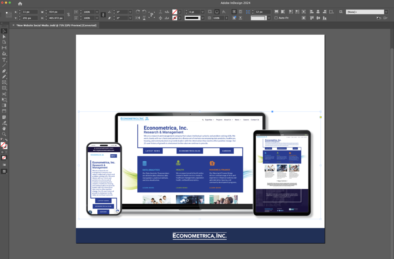Click the stroke color swatch in control bar
394x259 pixels.
[175, 18]
